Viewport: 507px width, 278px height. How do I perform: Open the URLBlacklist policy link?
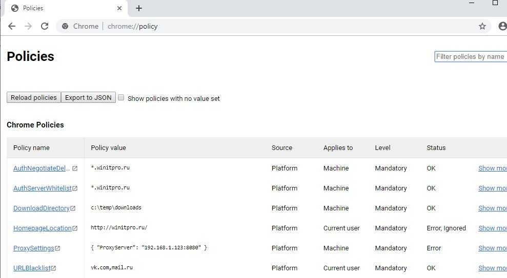point(31,268)
